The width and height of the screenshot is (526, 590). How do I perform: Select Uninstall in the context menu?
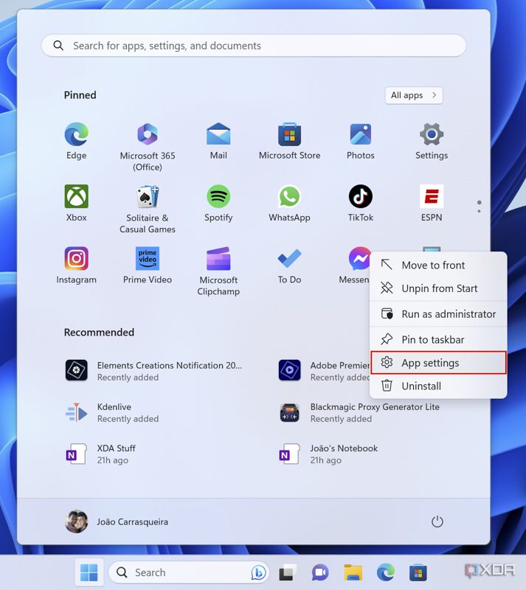click(438, 386)
